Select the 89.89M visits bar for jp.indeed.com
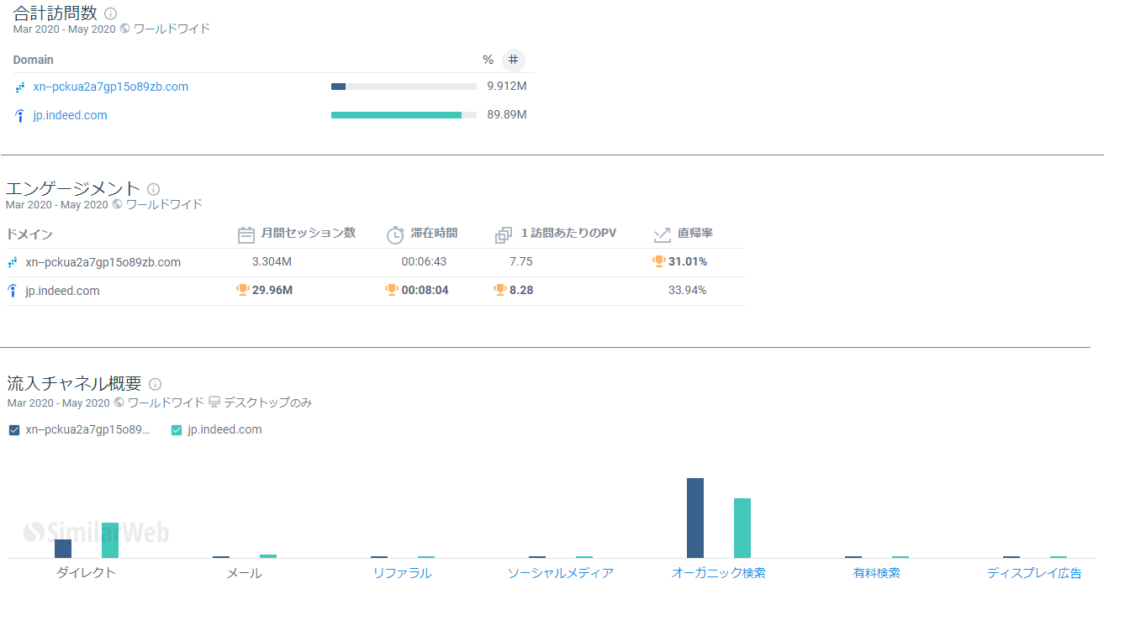The width and height of the screenshot is (1130, 626). (404, 115)
